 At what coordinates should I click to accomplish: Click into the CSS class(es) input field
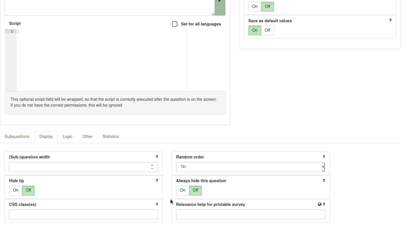click(83, 215)
